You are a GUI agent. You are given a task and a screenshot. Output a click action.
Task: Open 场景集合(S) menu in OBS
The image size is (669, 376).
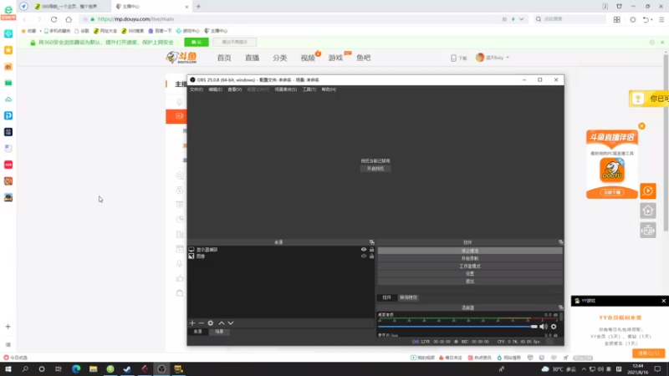[285, 89]
